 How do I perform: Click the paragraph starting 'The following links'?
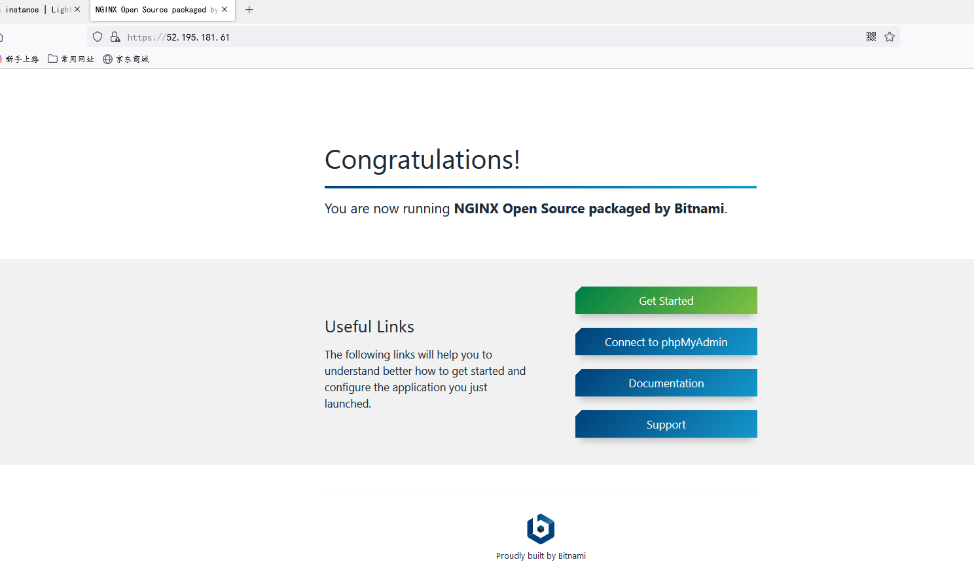tap(425, 379)
